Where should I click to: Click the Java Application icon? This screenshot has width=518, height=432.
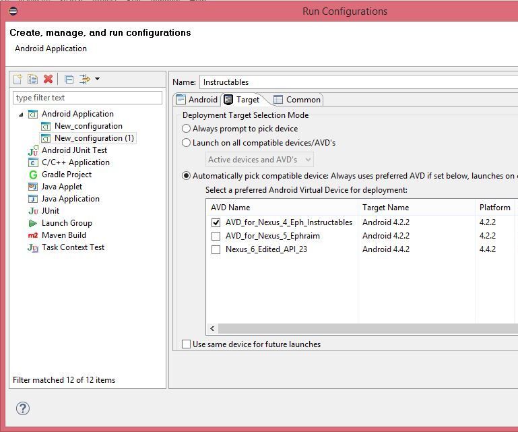33,199
